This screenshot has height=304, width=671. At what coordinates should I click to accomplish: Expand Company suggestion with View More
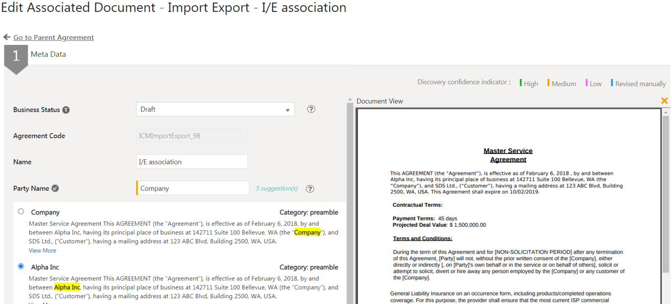point(42,251)
